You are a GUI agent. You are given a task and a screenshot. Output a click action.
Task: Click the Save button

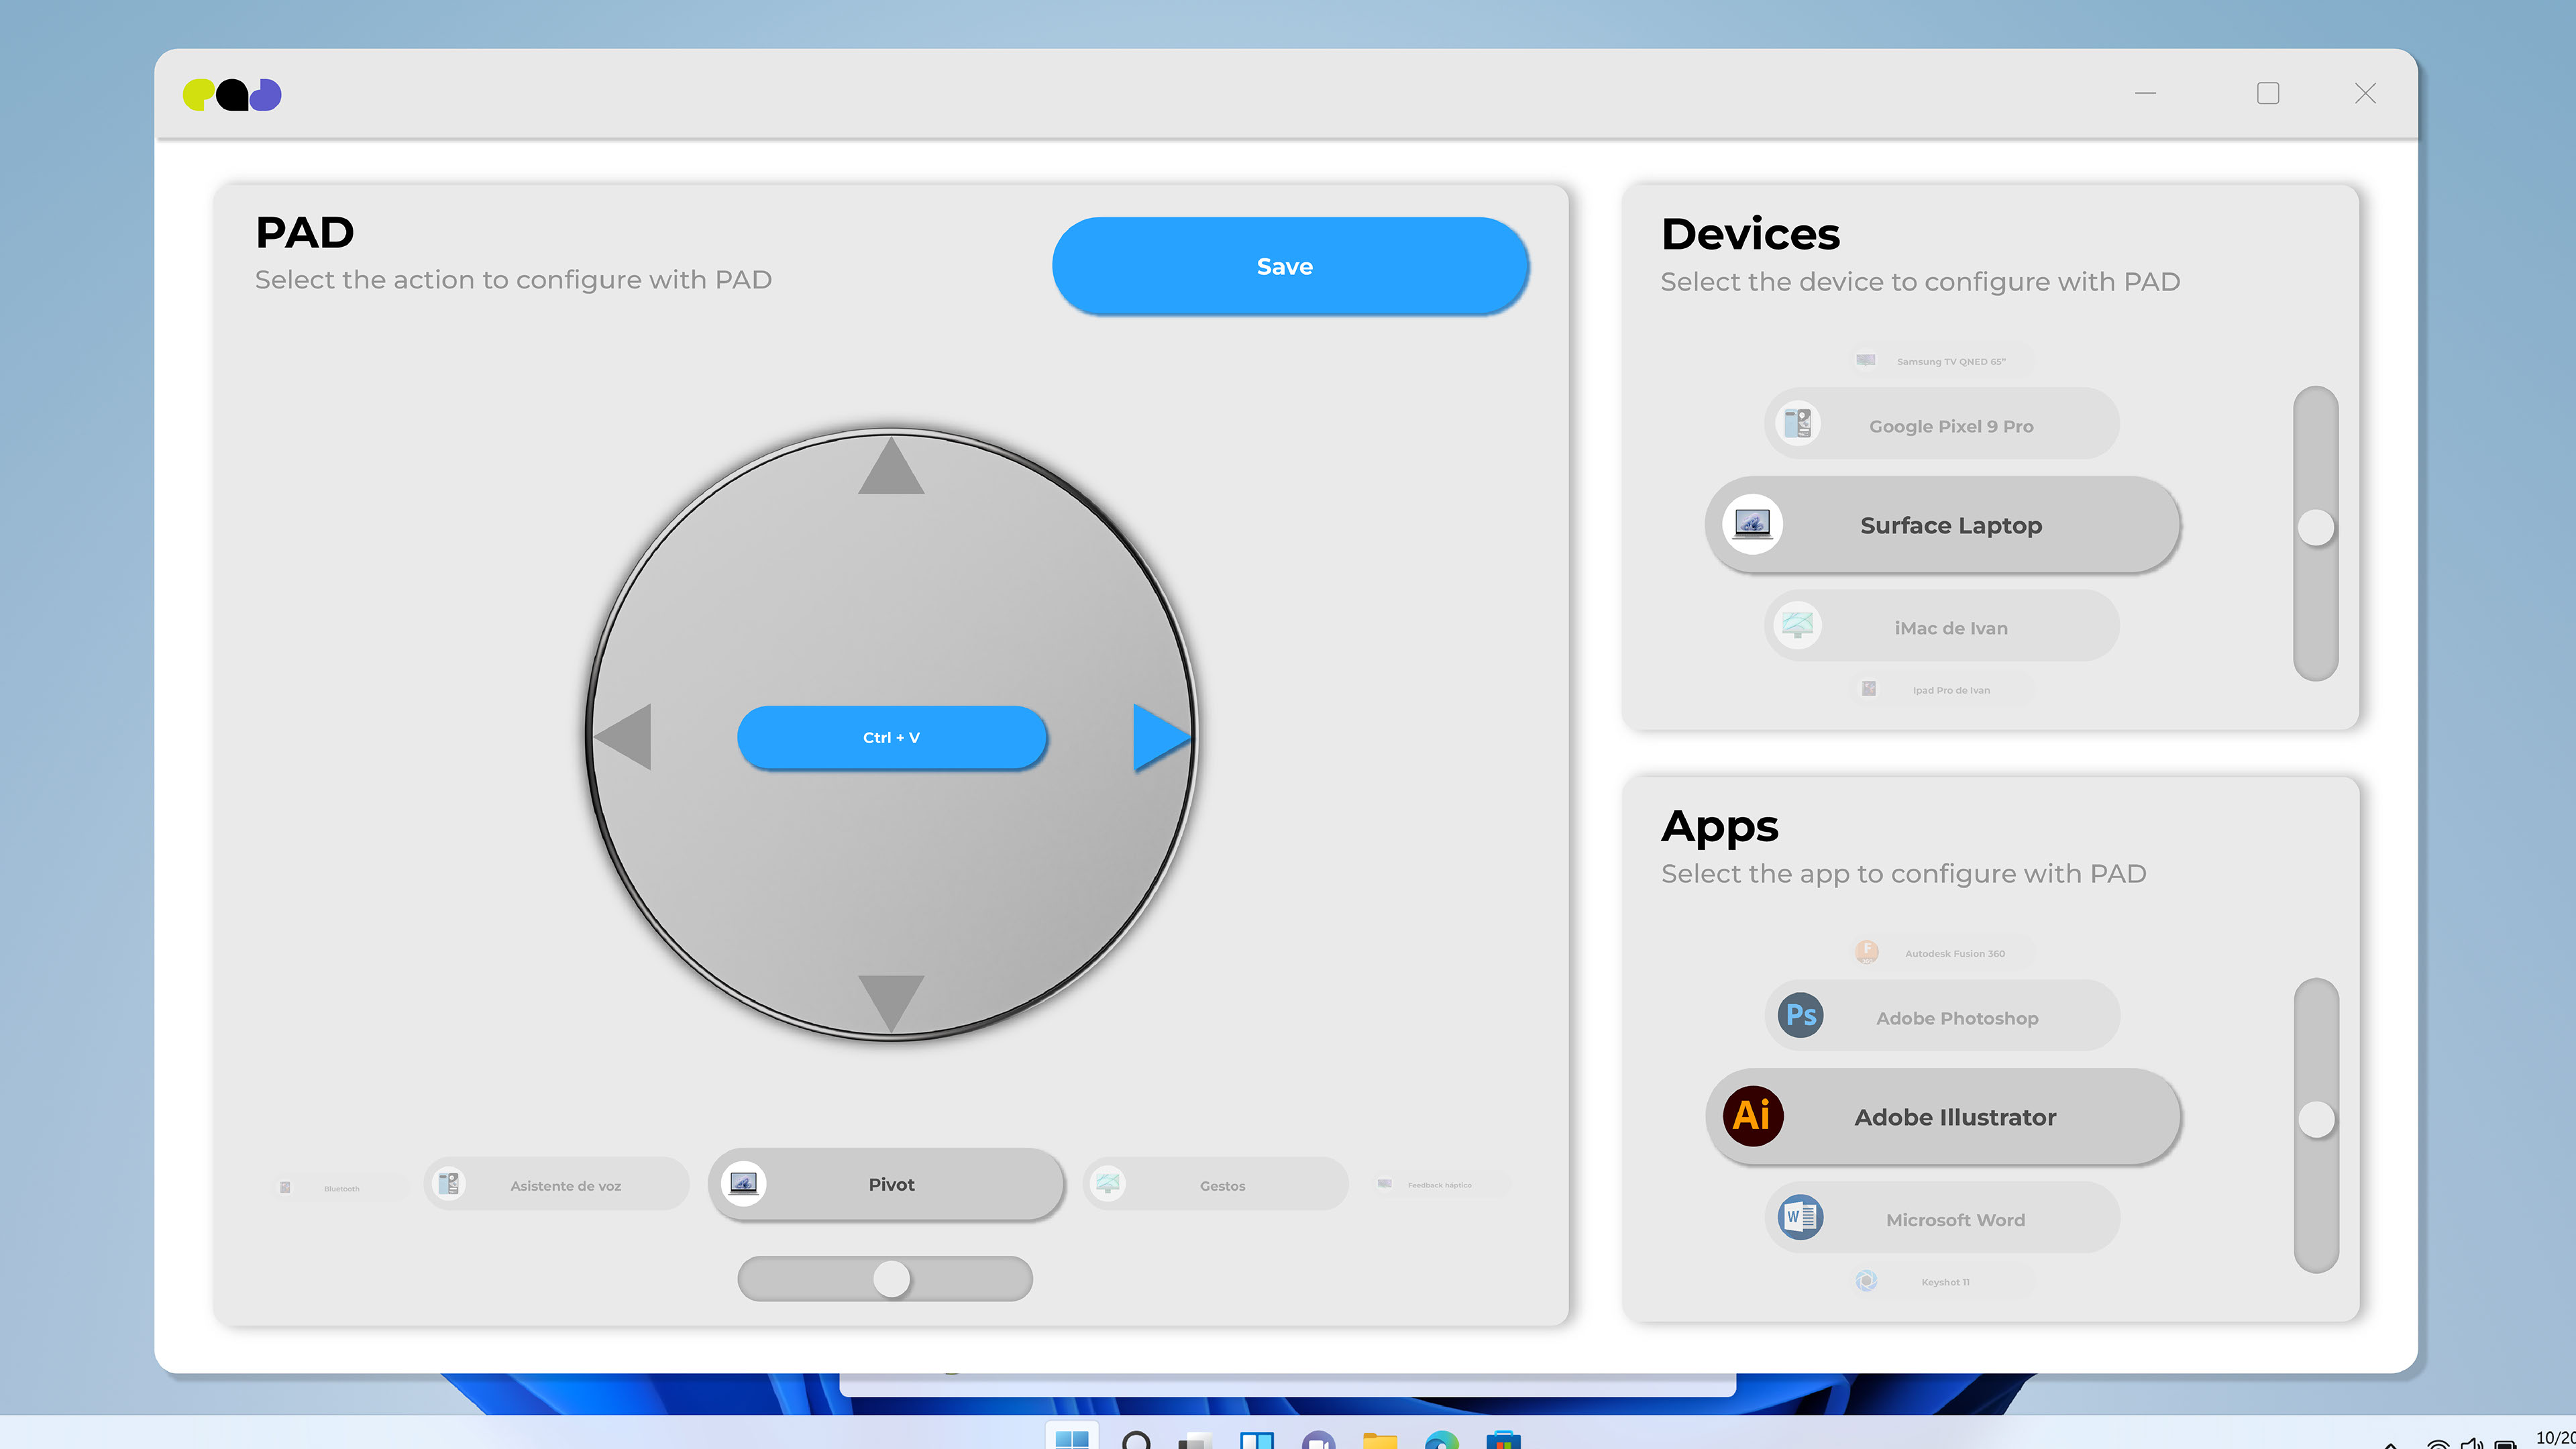click(x=1289, y=266)
